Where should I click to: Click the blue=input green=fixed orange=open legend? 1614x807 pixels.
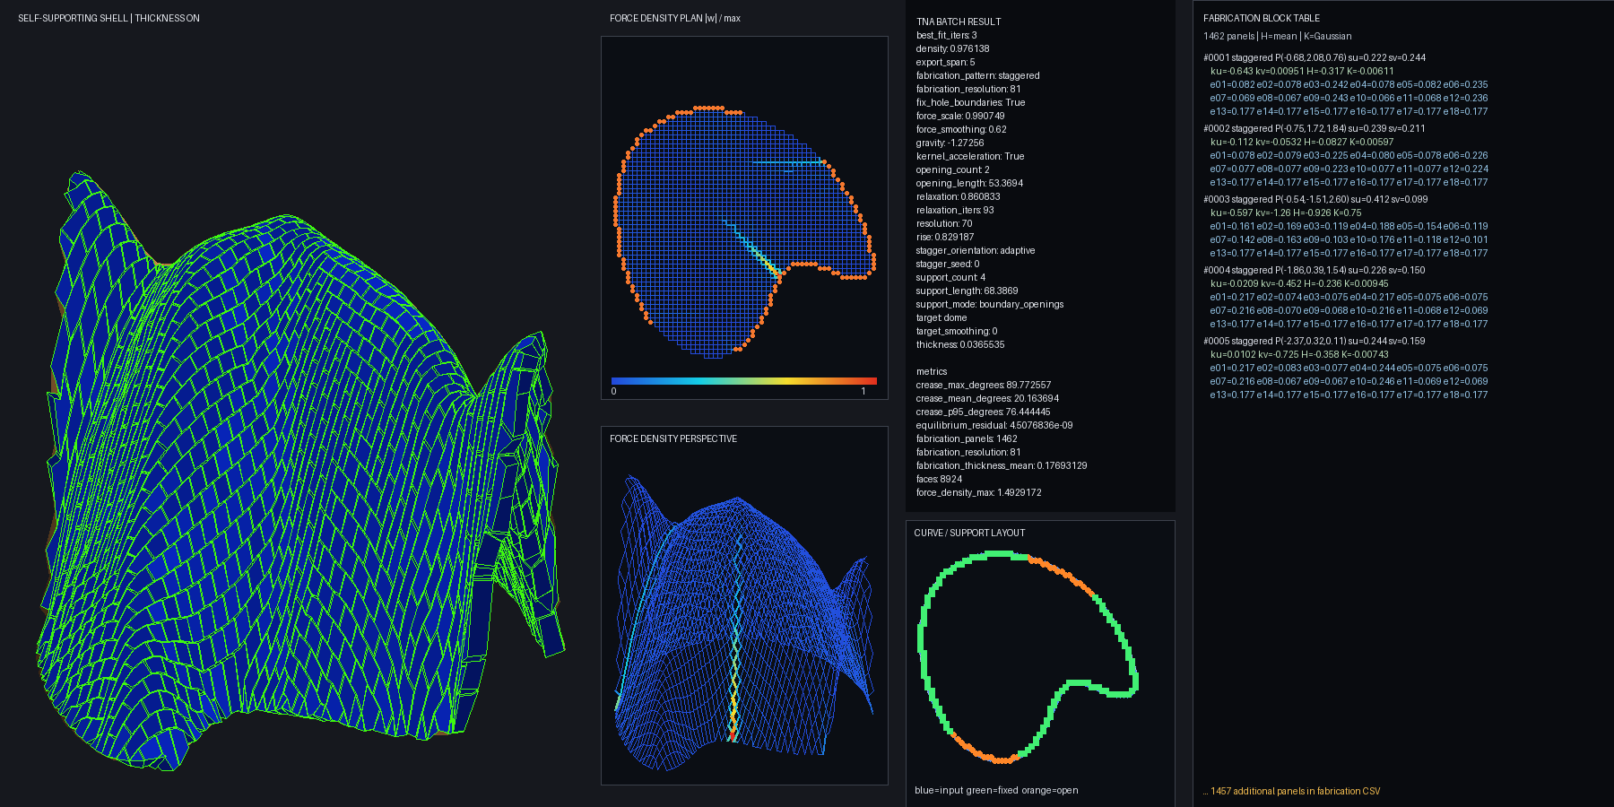pyautogui.click(x=996, y=790)
